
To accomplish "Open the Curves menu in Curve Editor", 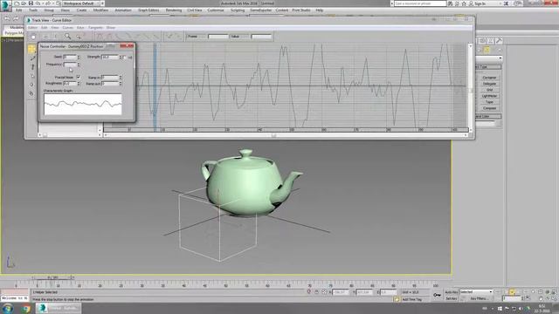I will [x=67, y=27].
